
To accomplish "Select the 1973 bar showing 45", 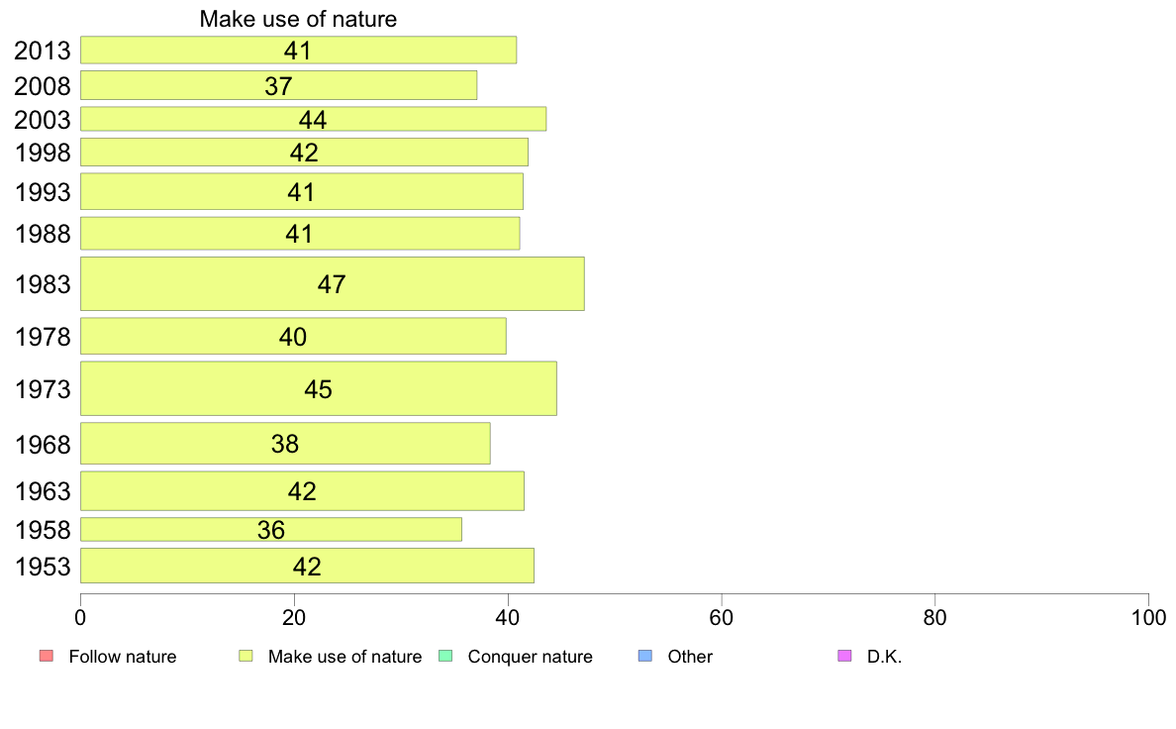I will coord(318,389).
